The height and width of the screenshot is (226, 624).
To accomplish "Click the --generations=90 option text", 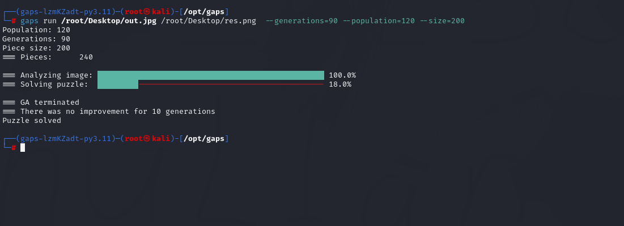I will point(302,21).
